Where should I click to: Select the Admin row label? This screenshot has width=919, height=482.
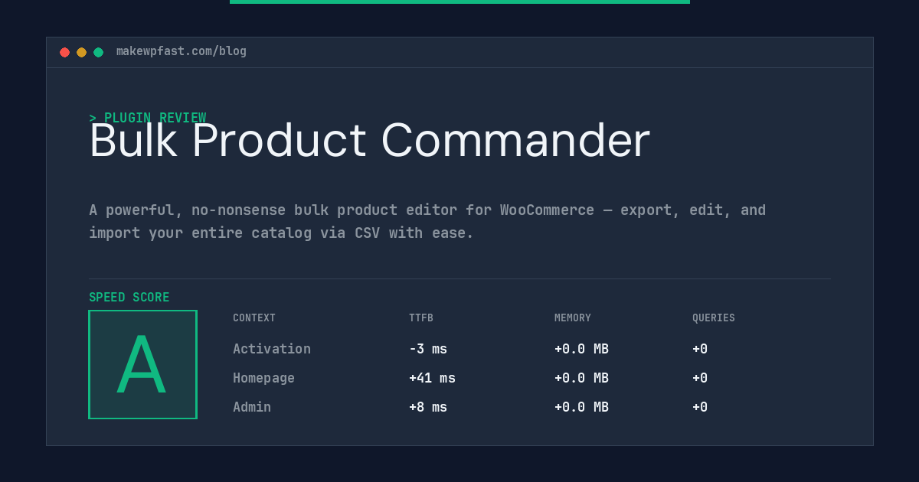coord(252,407)
